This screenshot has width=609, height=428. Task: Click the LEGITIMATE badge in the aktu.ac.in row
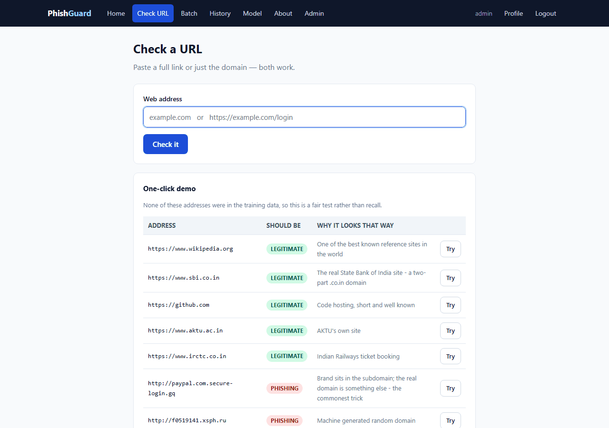coord(287,331)
